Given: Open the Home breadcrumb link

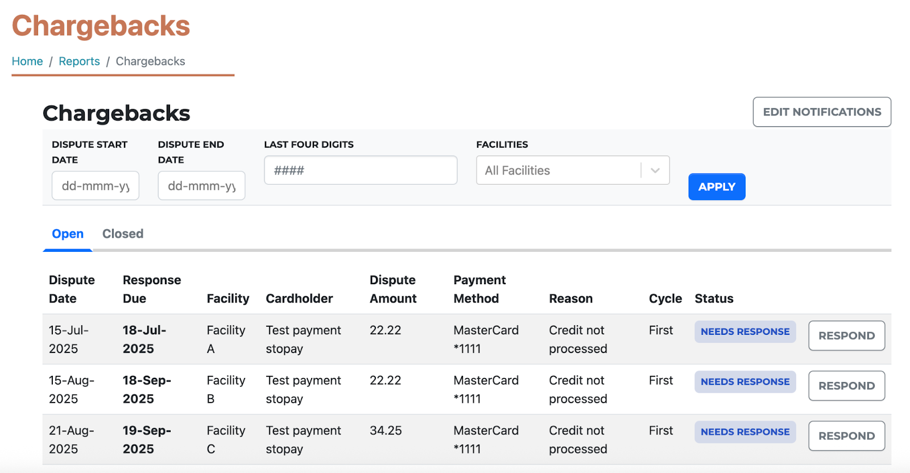Looking at the screenshot, I should pos(27,61).
